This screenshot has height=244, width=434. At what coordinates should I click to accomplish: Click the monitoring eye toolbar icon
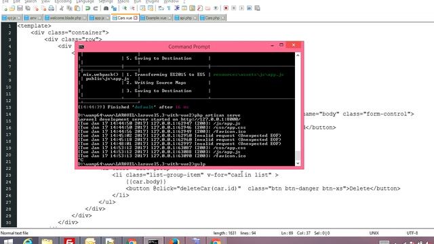tap(216, 8)
